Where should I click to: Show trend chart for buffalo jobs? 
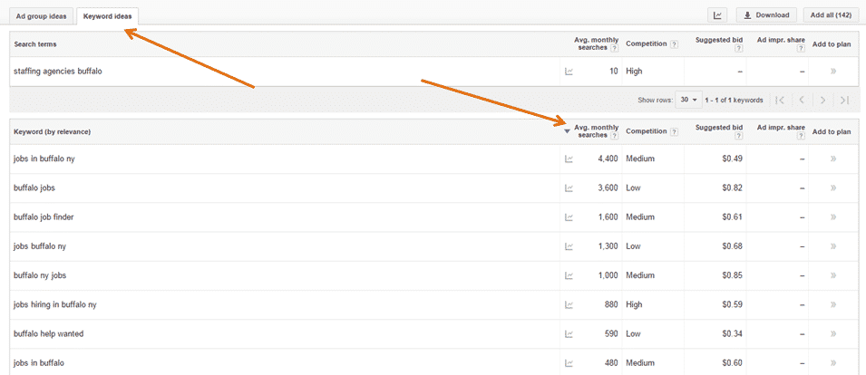pyautogui.click(x=569, y=188)
